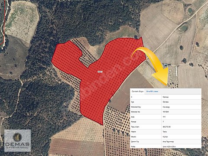Open the Öznitelik Bilgisi tab

137,91
